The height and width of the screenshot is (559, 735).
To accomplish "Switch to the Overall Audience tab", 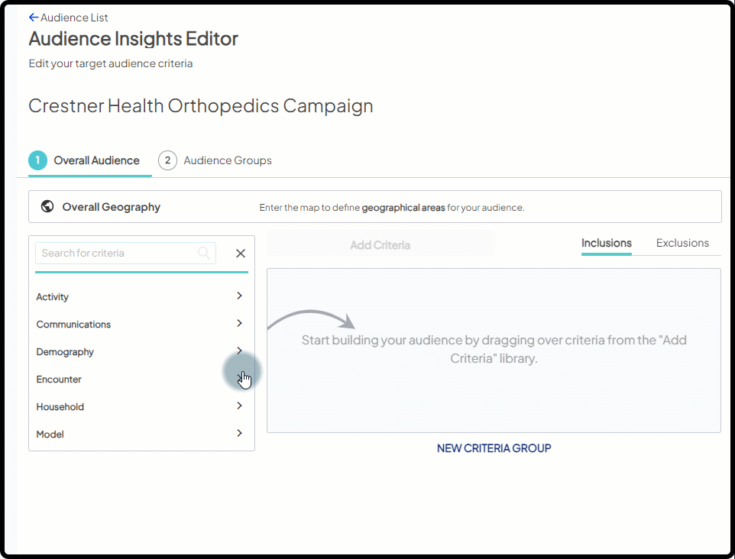I will coord(96,160).
